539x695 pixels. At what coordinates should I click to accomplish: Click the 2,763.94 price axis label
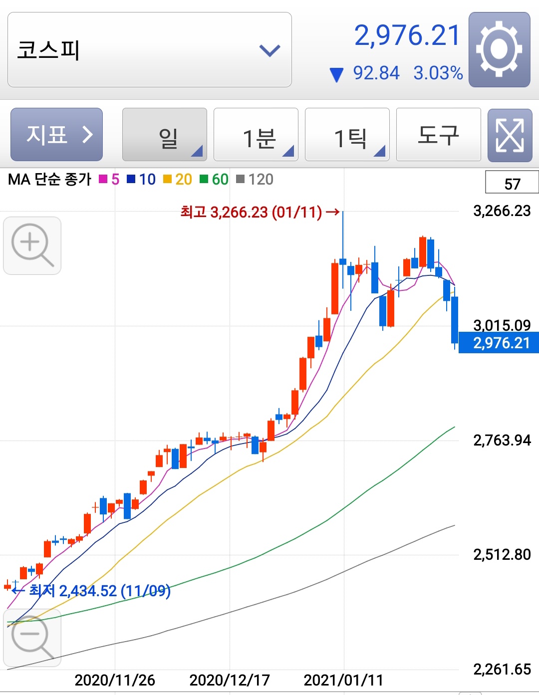(x=502, y=440)
